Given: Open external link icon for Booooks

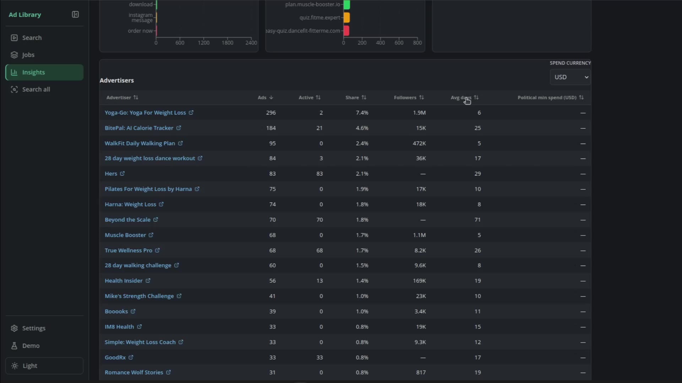Looking at the screenshot, I should 133,311.
